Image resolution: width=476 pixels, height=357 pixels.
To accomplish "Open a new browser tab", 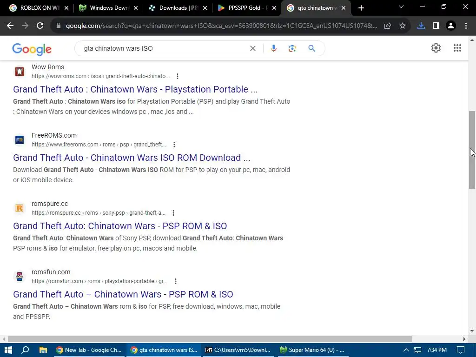I will [361, 8].
